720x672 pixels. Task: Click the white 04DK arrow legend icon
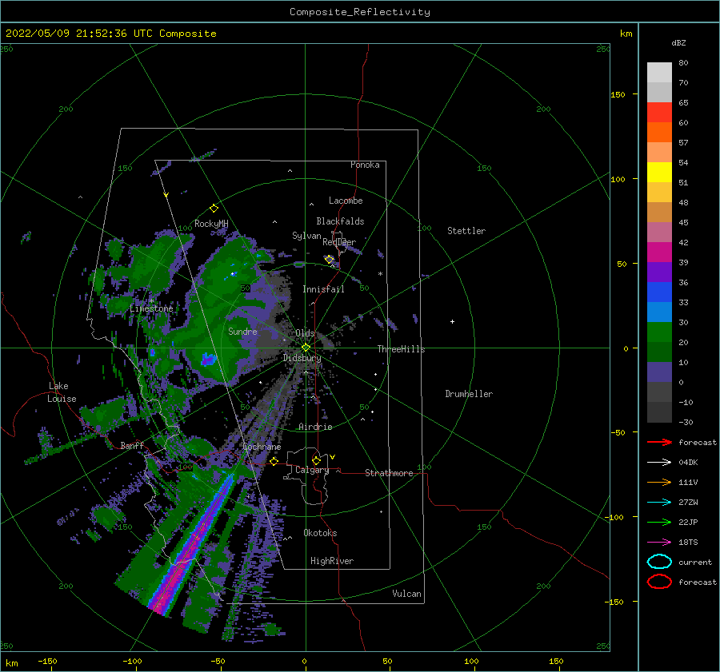pos(659,463)
